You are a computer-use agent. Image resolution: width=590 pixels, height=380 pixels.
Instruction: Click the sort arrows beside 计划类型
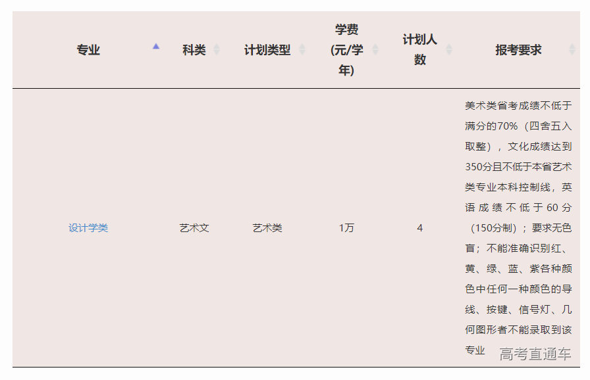point(302,50)
